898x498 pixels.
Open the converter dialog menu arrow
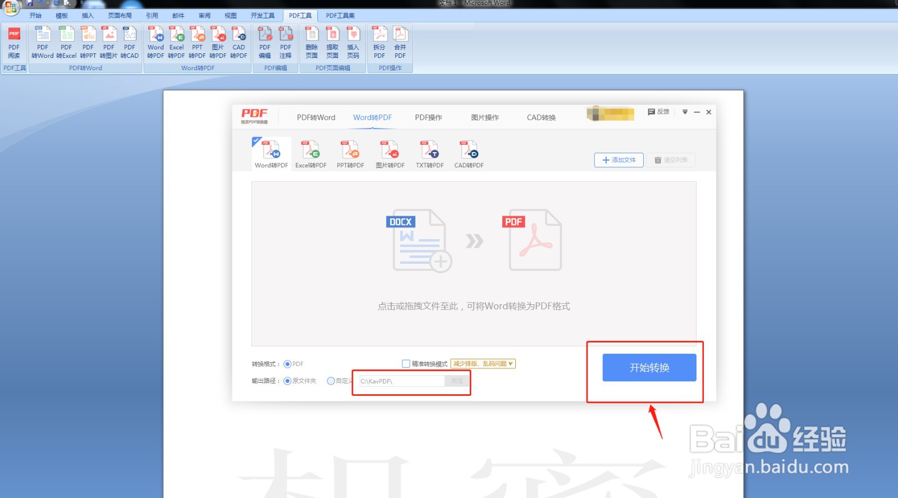685,112
